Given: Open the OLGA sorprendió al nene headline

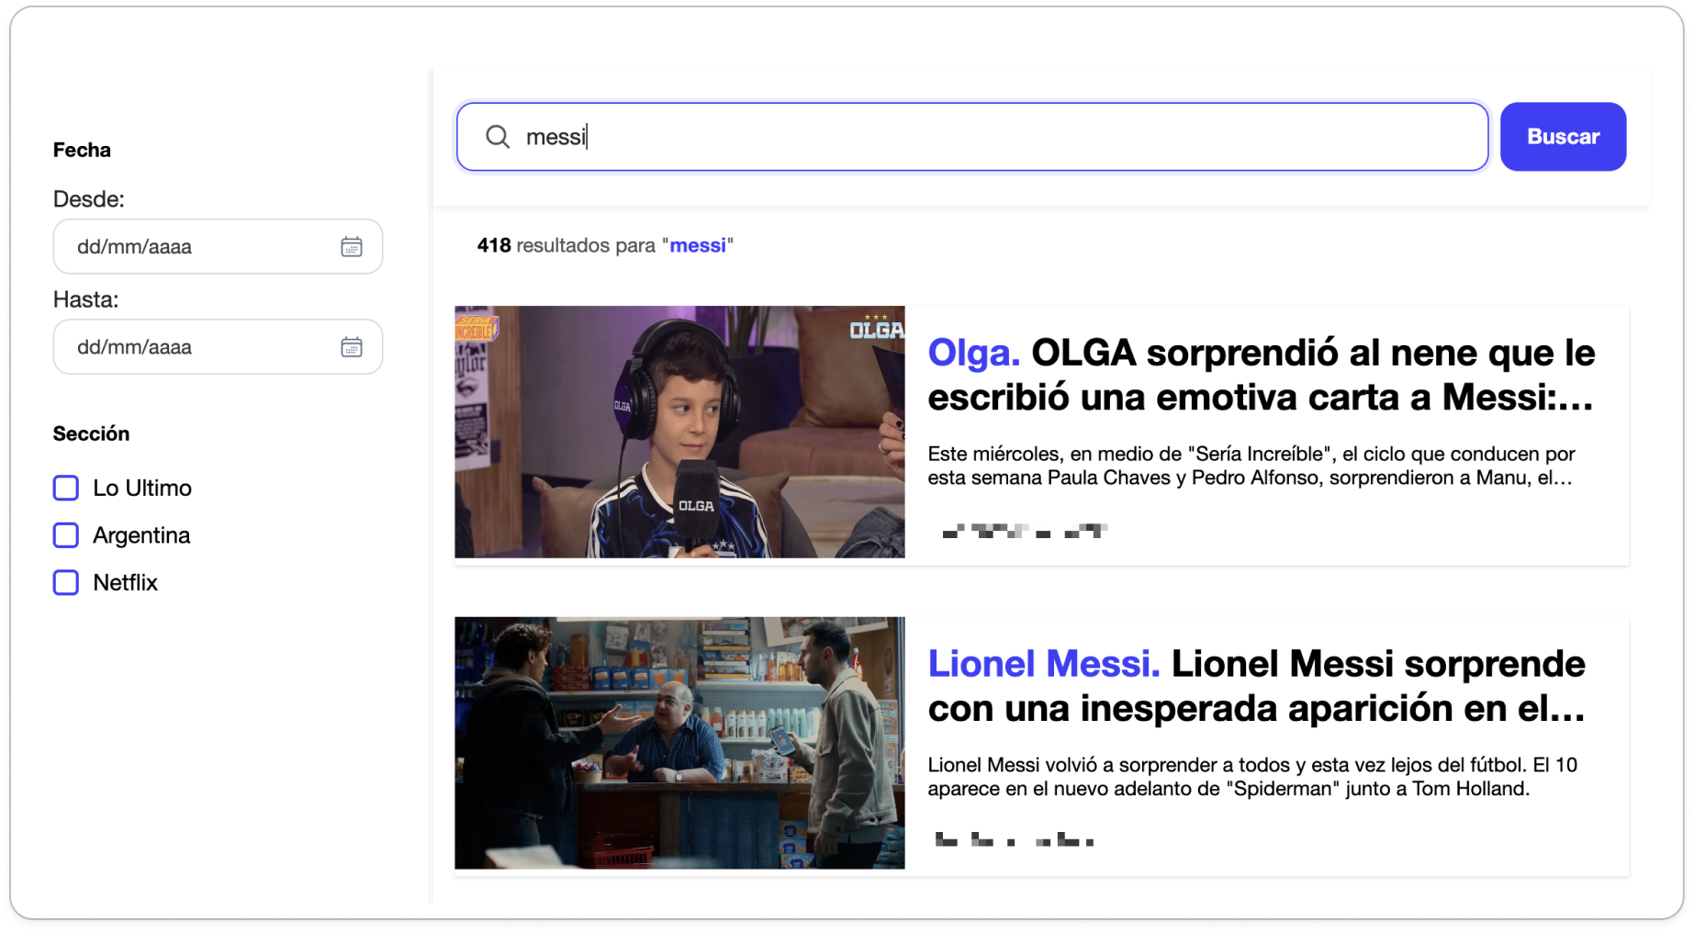Looking at the screenshot, I should (x=1262, y=375).
